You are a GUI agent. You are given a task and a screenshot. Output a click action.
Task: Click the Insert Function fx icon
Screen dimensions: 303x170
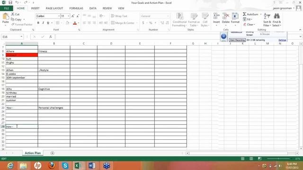click(x=51, y=37)
